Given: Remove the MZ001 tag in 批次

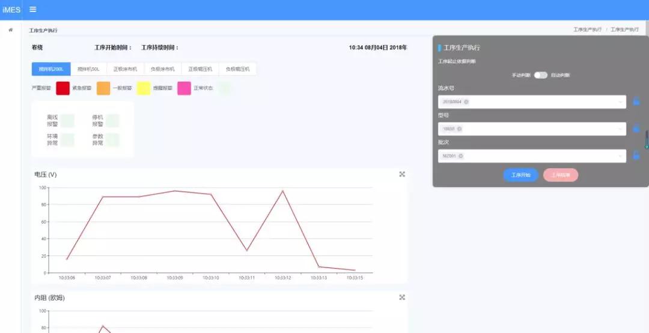Looking at the screenshot, I should (x=461, y=156).
